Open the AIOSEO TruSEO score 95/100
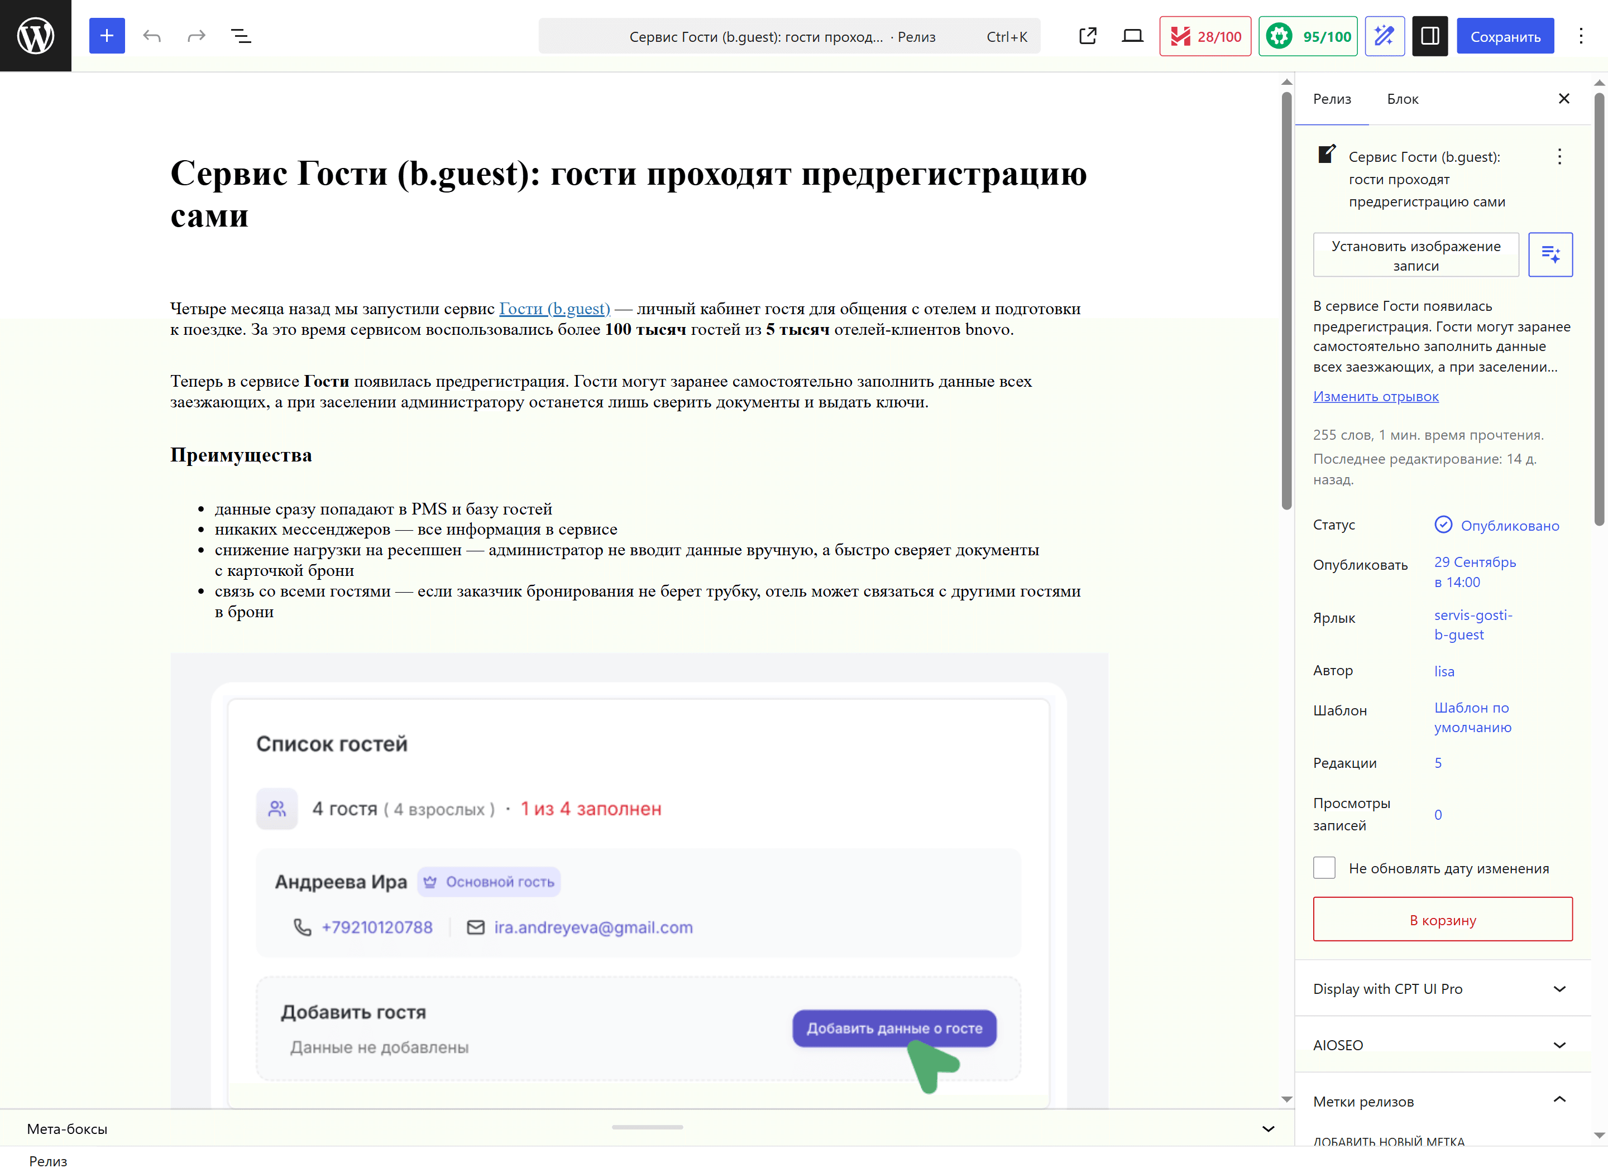Viewport: 1608px width, 1173px height. pyautogui.click(x=1308, y=36)
